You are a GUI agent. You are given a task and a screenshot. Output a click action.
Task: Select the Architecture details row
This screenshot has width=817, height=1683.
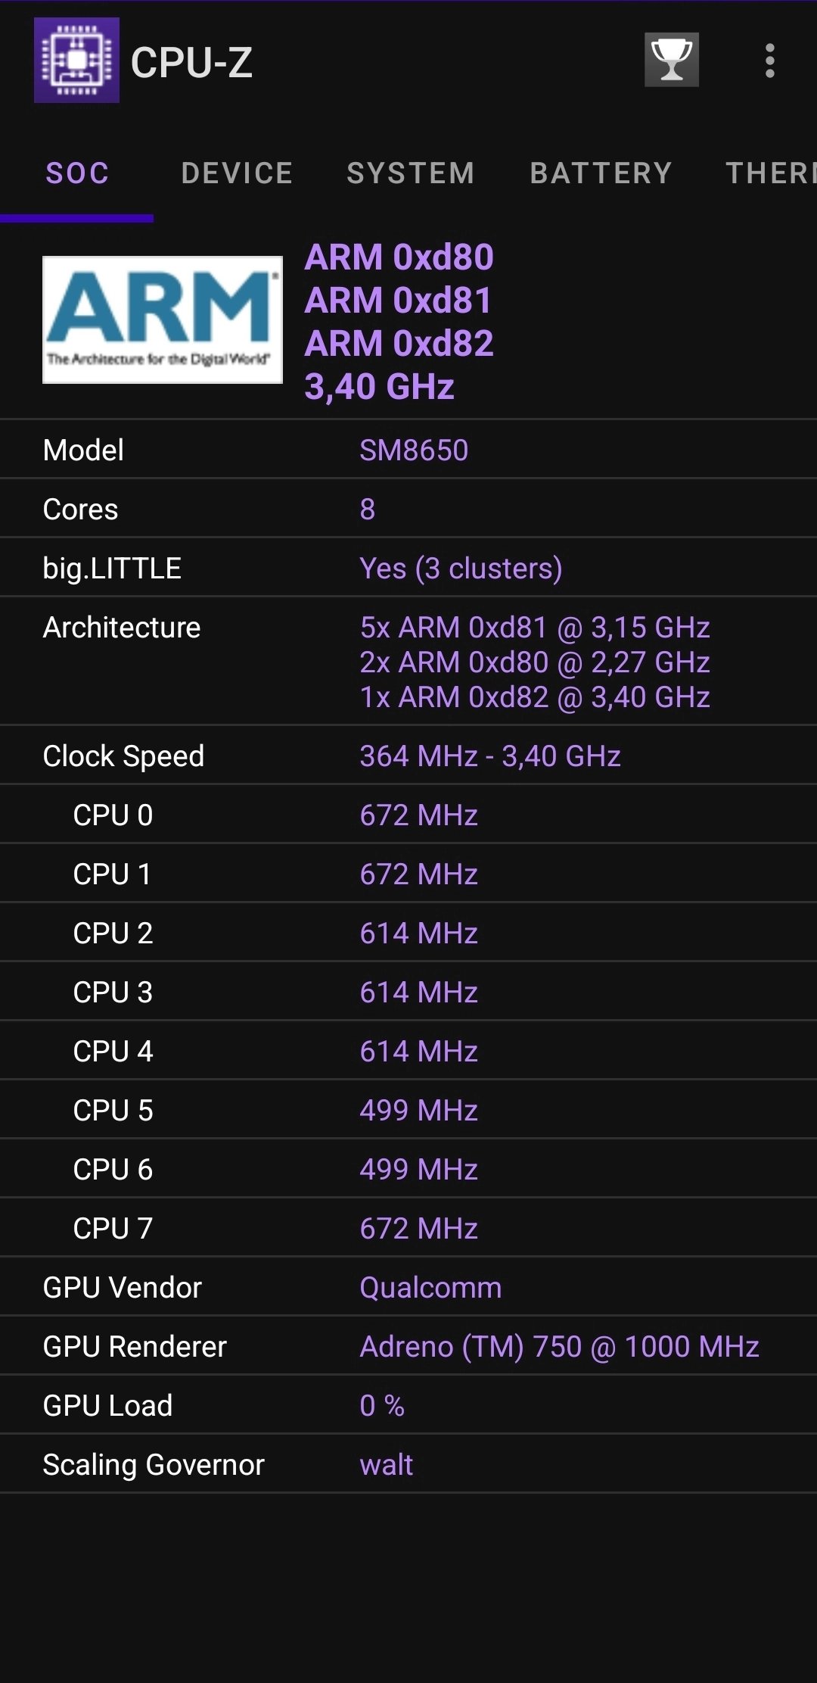(x=535, y=662)
